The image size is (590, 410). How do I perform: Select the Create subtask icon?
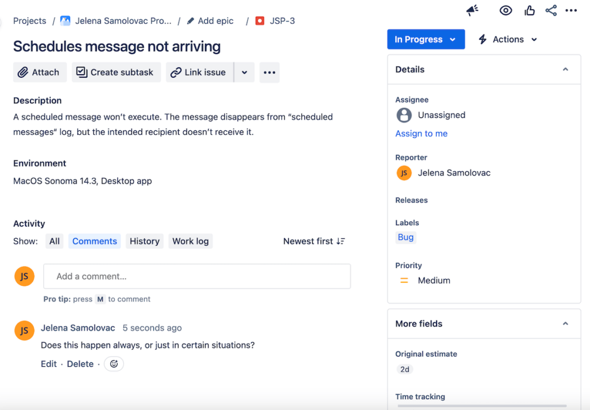tap(82, 72)
